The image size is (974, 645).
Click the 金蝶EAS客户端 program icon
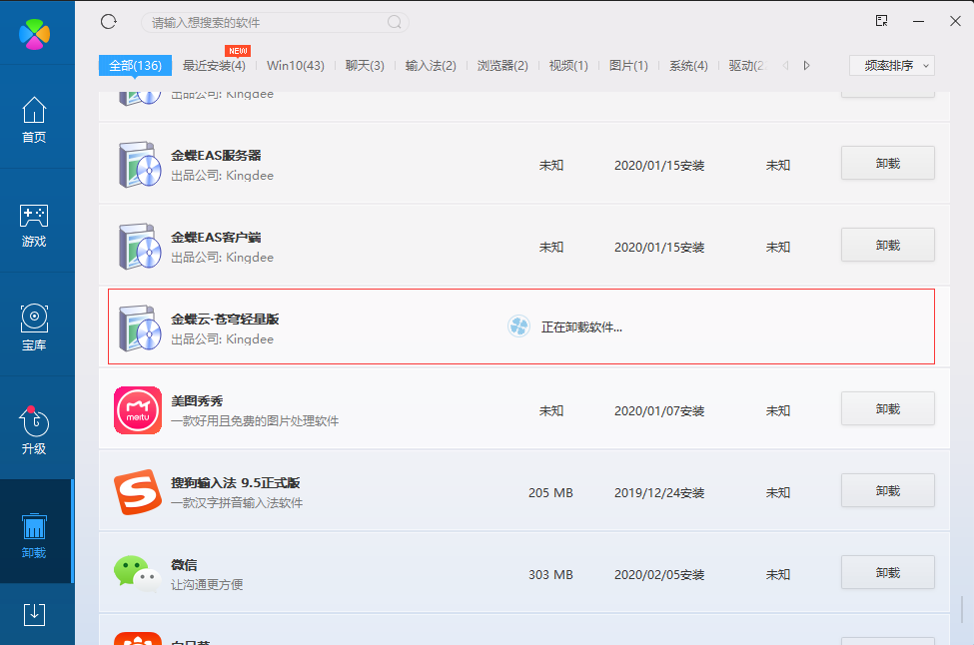point(140,247)
